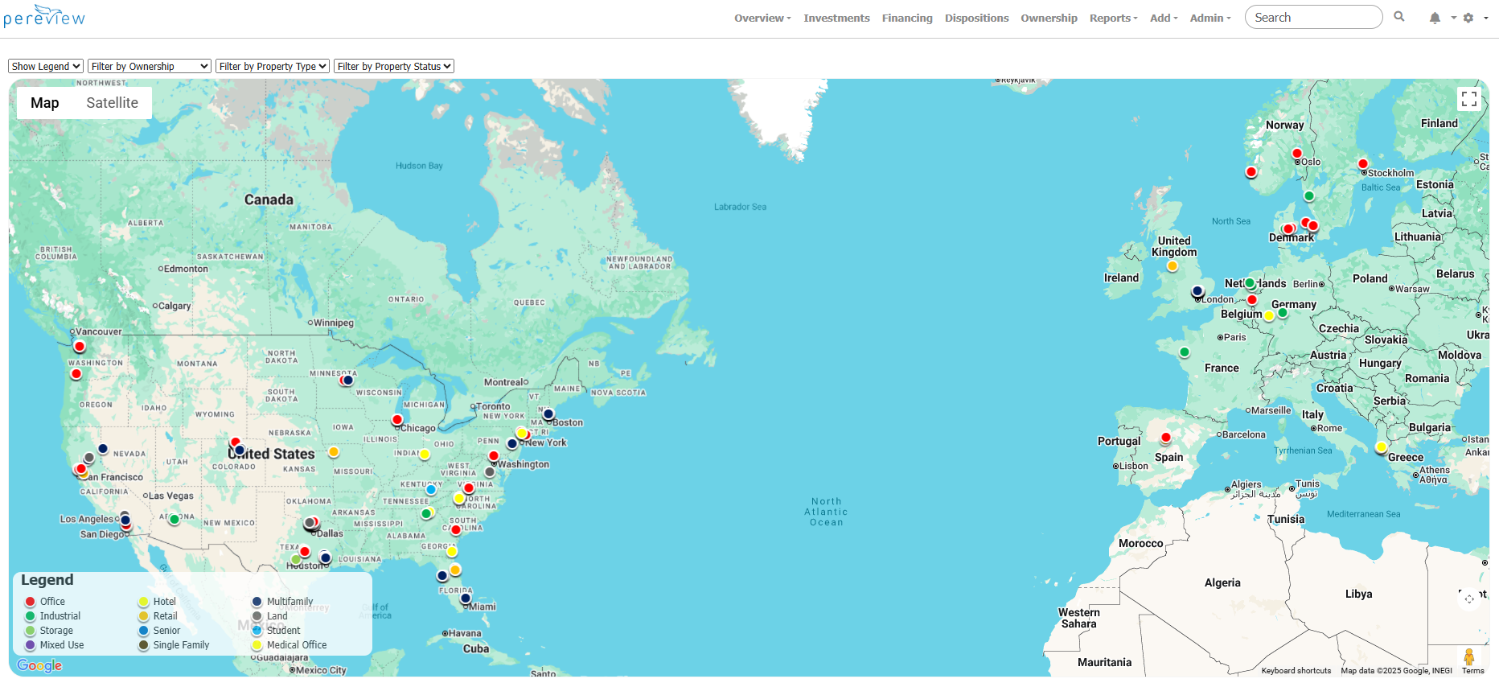Switch to the default Map view
The height and width of the screenshot is (683, 1499).
(x=45, y=103)
